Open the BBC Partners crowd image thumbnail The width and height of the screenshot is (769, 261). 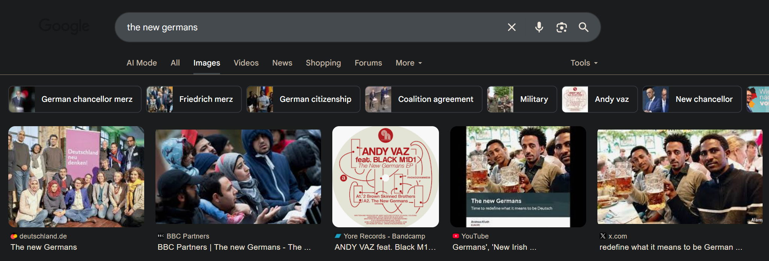(x=238, y=177)
